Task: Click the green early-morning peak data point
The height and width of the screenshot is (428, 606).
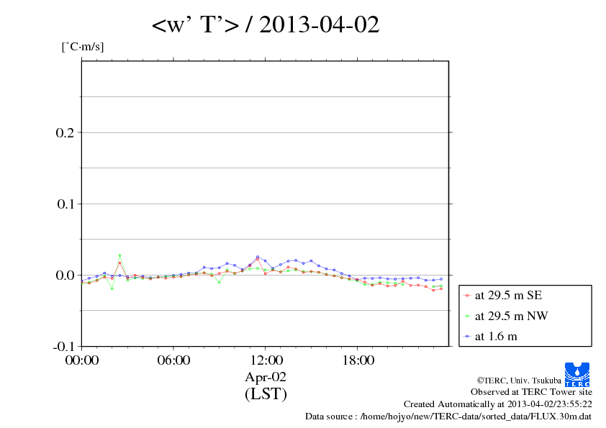Action: click(120, 255)
